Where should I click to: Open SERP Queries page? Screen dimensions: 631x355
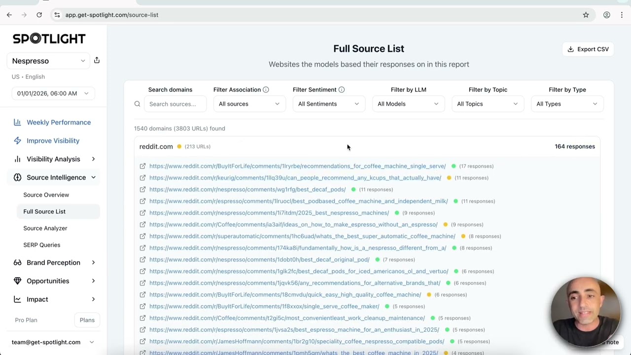[x=42, y=245]
